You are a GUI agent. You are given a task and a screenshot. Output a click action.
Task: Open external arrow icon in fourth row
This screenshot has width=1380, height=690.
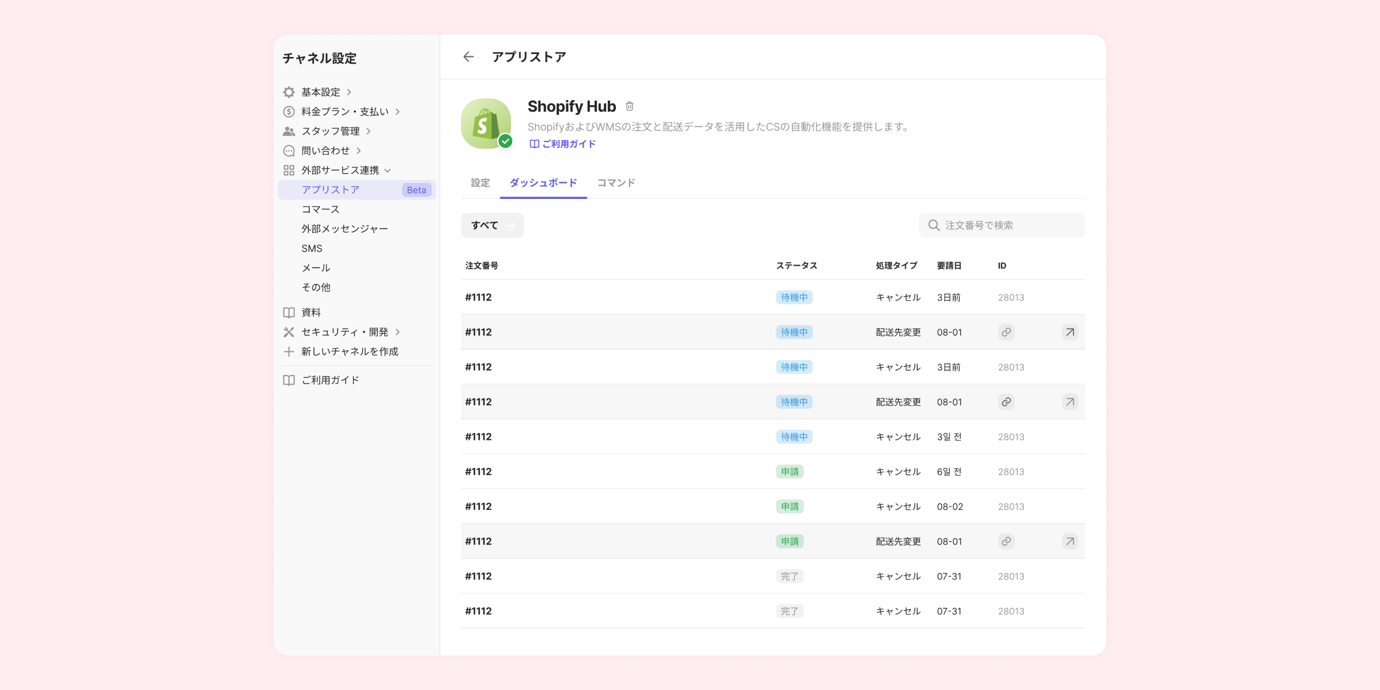(1069, 402)
